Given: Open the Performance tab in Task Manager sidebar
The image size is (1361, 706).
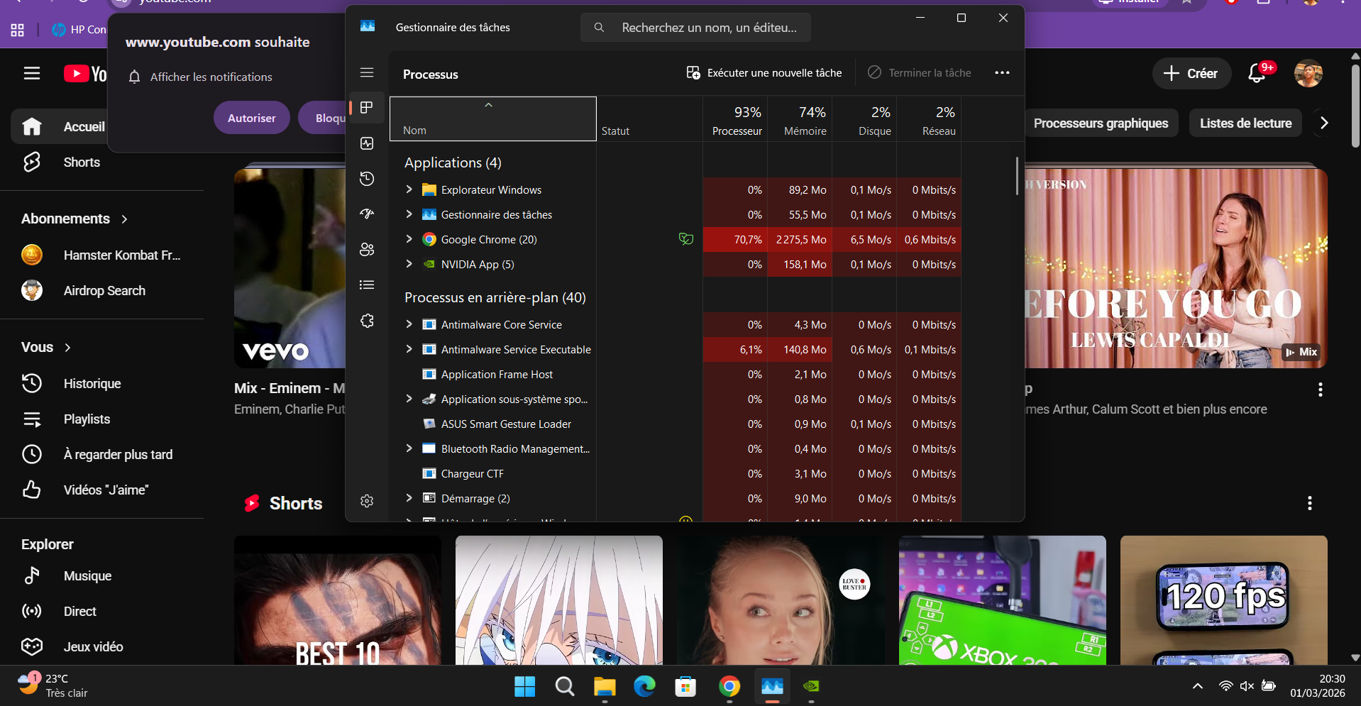Looking at the screenshot, I should click(367, 143).
